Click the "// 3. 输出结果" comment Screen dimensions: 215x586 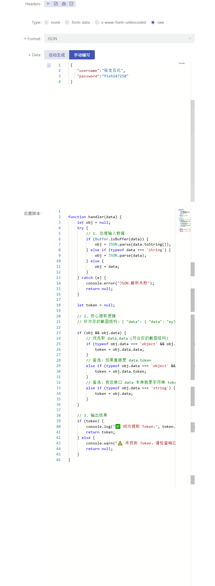[x=92, y=415]
